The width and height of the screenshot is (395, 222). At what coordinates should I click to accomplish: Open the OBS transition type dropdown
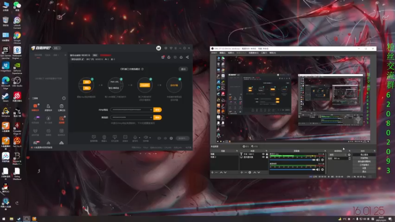338,155
